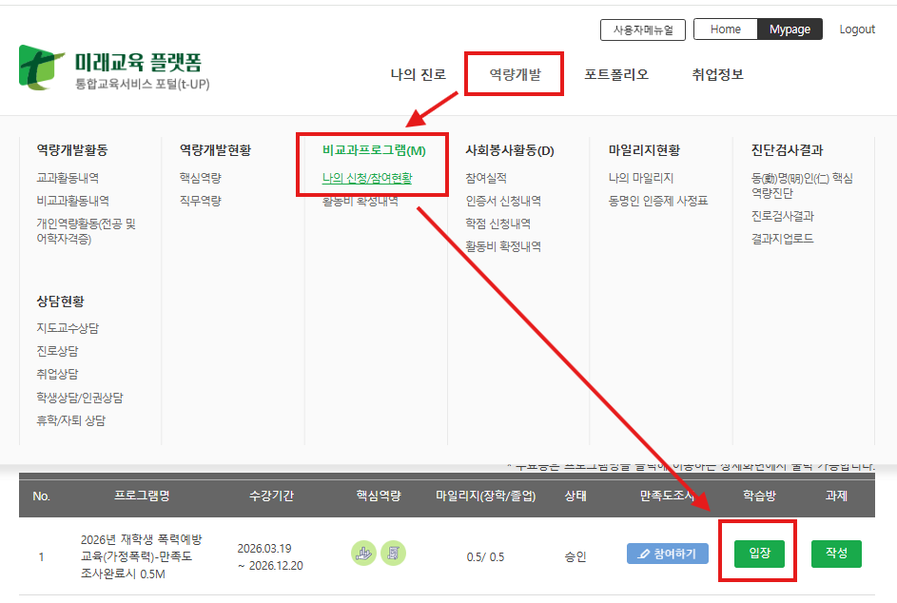Select 나의 신청/참여현황 link
Viewport: 897px width, 603px height.
click(x=367, y=178)
